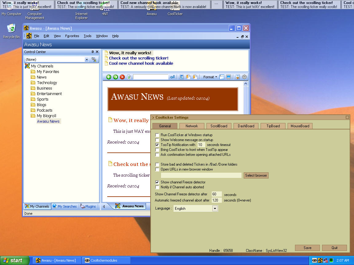Open the DashBoard tab
This screenshot has height=265, width=354.
(x=246, y=126)
